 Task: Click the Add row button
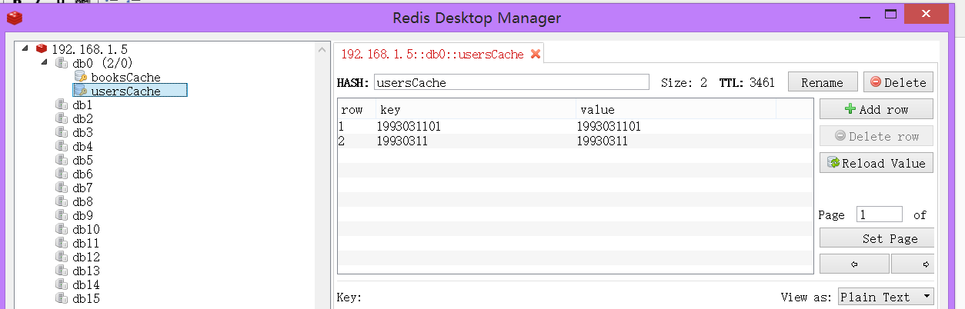pos(877,109)
